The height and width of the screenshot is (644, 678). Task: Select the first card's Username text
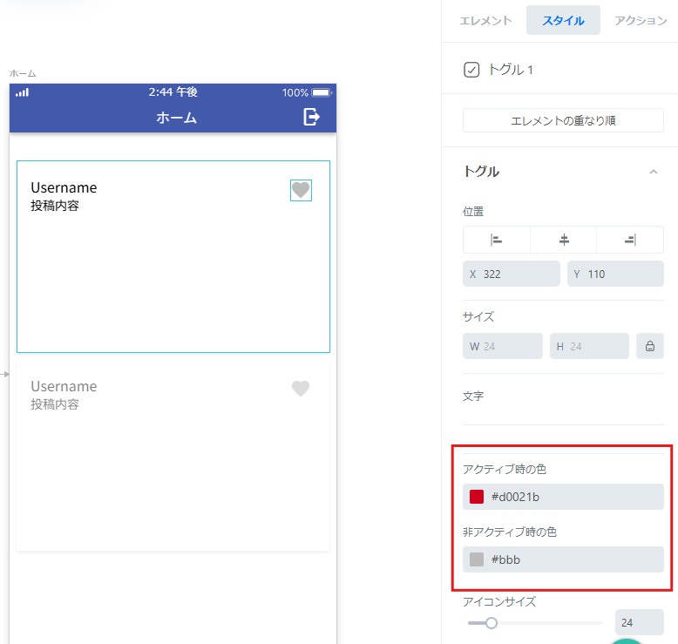coord(64,187)
